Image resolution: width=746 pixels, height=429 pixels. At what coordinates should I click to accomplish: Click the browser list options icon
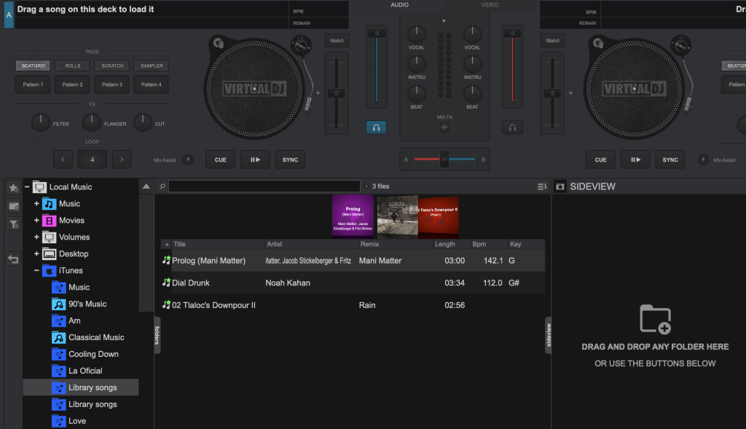[x=542, y=186]
